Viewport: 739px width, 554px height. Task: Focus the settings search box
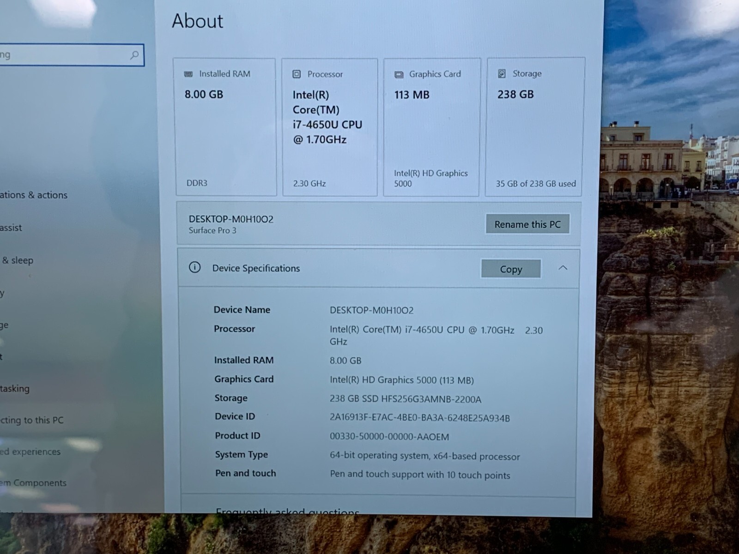click(x=72, y=55)
